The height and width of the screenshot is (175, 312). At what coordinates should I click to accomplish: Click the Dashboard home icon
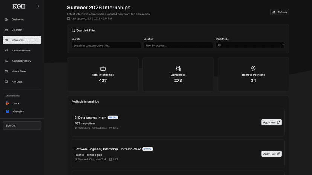(6, 20)
